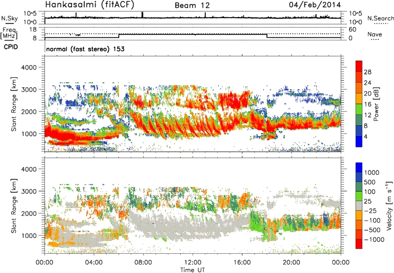Click the 10^0 tick left of noise panel

click(x=31, y=22)
